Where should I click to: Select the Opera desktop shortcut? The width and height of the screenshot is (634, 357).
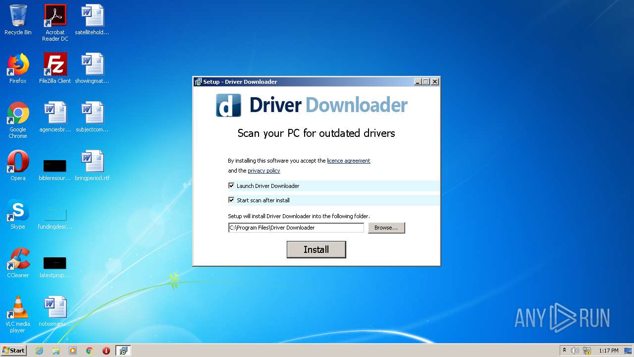coord(18,166)
